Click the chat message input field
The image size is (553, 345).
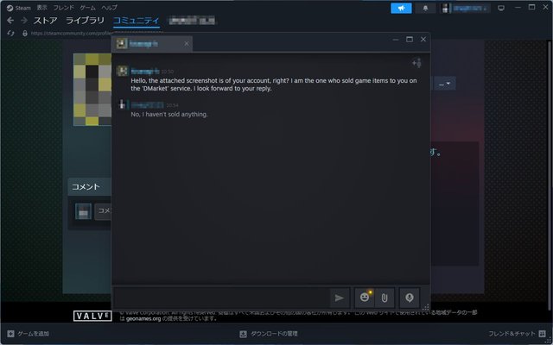[x=221, y=298]
